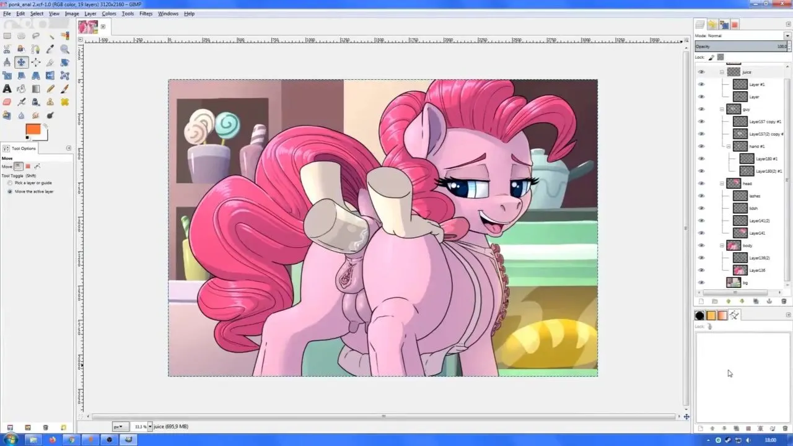Select the Move tool in the toolbox
The width and height of the screenshot is (793, 446).
tap(21, 62)
